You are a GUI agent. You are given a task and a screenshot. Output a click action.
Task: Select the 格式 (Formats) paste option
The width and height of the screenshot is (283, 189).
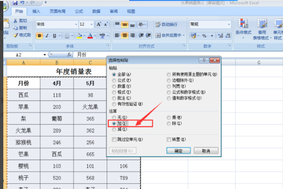point(114,92)
